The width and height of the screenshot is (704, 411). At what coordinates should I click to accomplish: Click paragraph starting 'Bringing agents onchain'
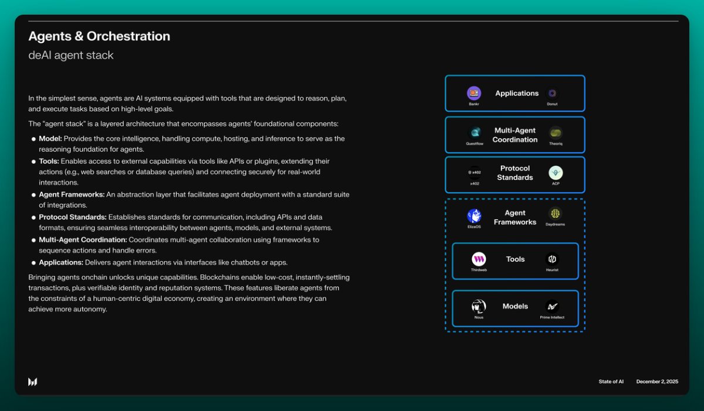189,293
